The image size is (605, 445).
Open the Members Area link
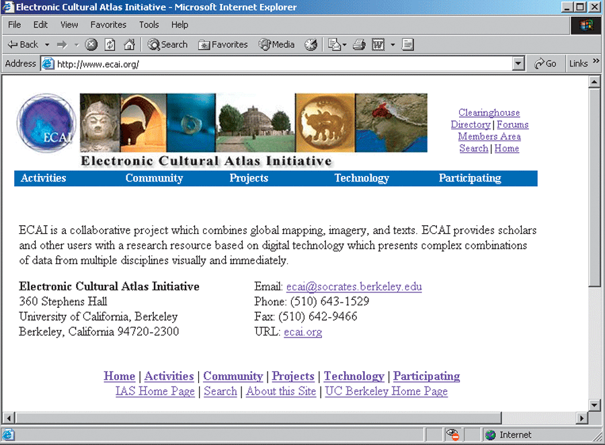click(489, 136)
